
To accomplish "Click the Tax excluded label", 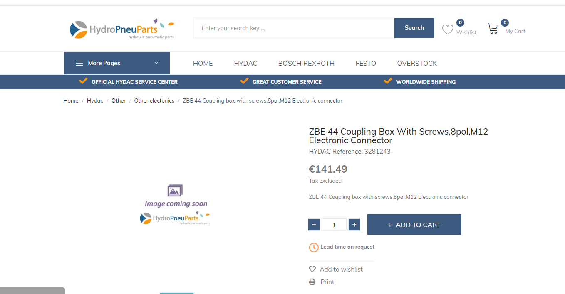I will pyautogui.click(x=325, y=181).
